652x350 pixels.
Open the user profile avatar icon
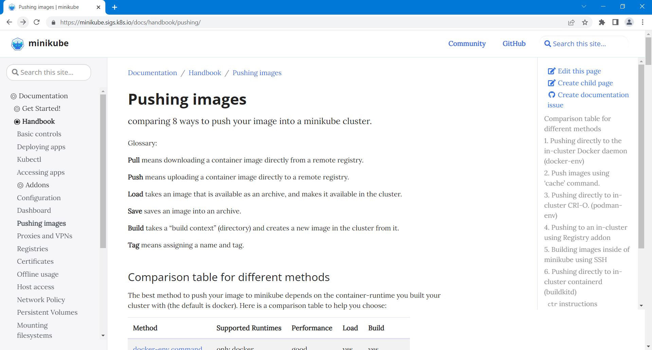click(x=629, y=22)
